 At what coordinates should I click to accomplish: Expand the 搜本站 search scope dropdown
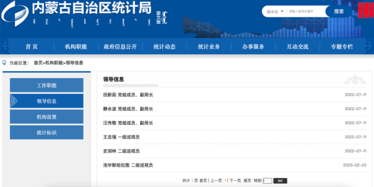275,11
